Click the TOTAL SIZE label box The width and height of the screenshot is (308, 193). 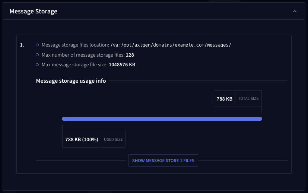coord(248,99)
